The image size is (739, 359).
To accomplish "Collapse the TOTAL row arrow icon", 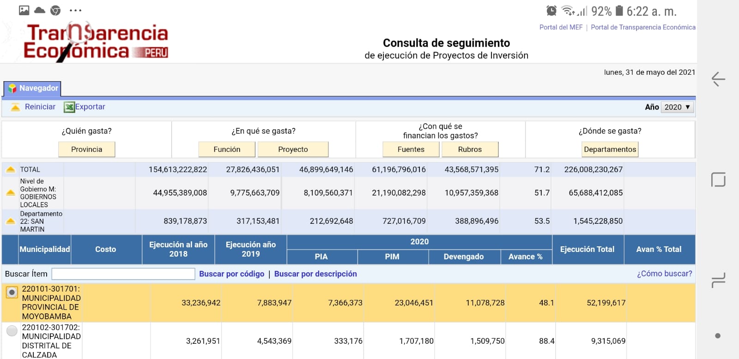I will (10, 169).
